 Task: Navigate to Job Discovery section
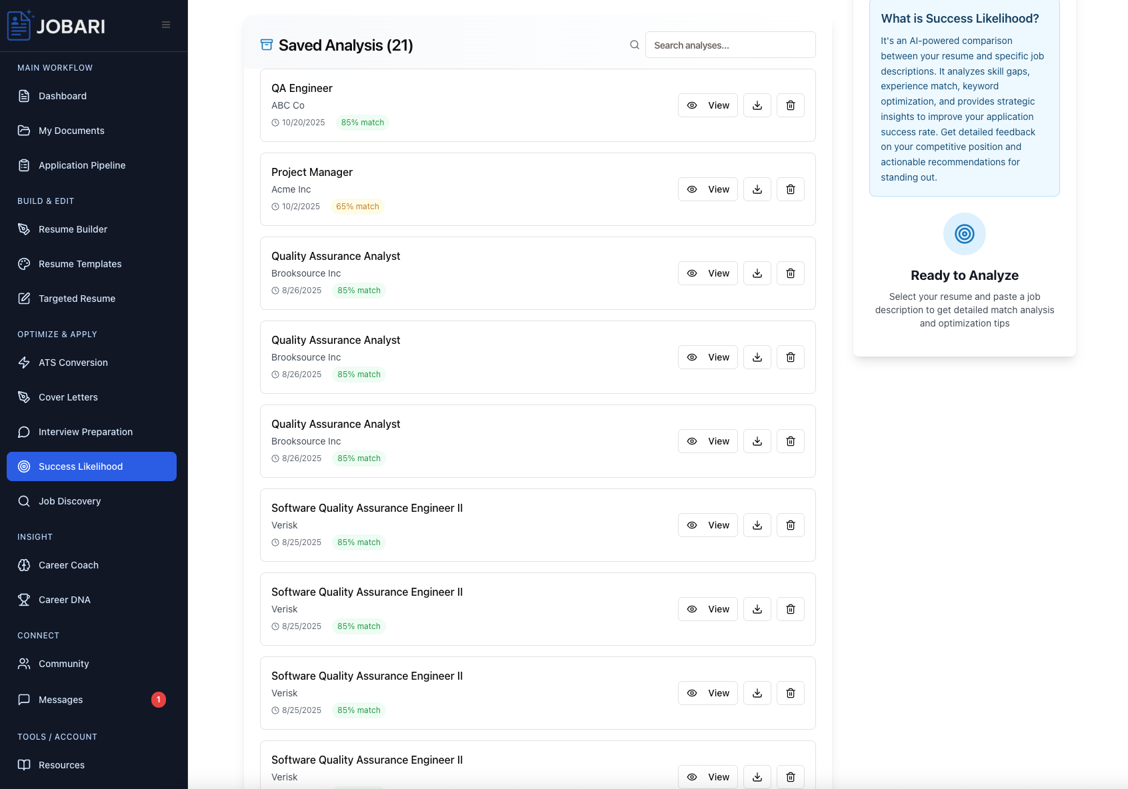[x=69, y=500]
